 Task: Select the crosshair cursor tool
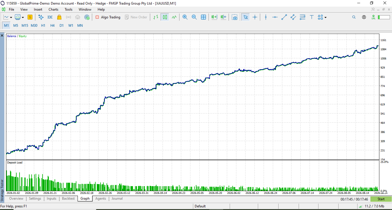pyautogui.click(x=254, y=17)
